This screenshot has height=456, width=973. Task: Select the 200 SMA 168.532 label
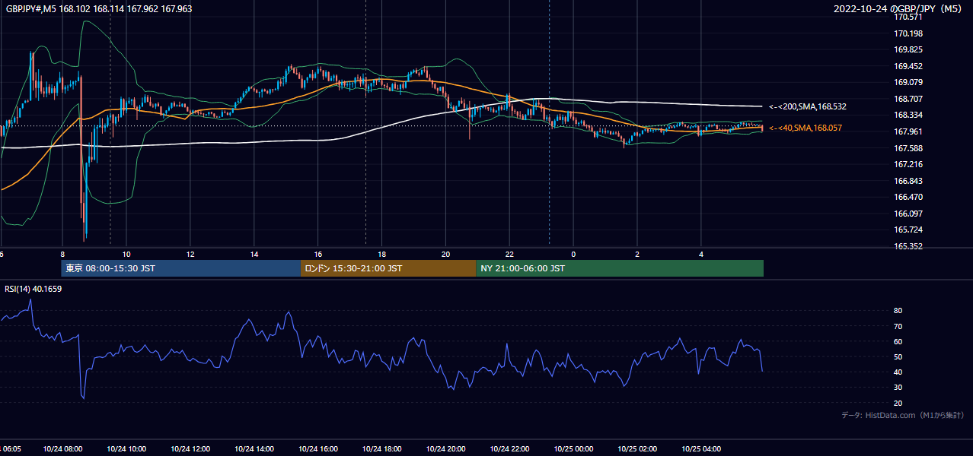[x=807, y=107]
